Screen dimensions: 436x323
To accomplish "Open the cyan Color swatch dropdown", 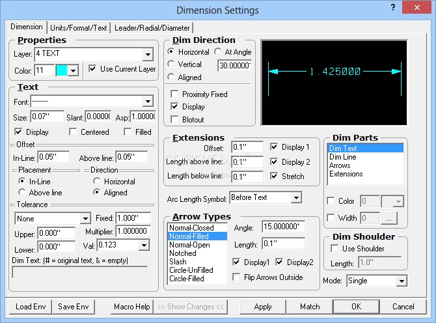I will [73, 71].
